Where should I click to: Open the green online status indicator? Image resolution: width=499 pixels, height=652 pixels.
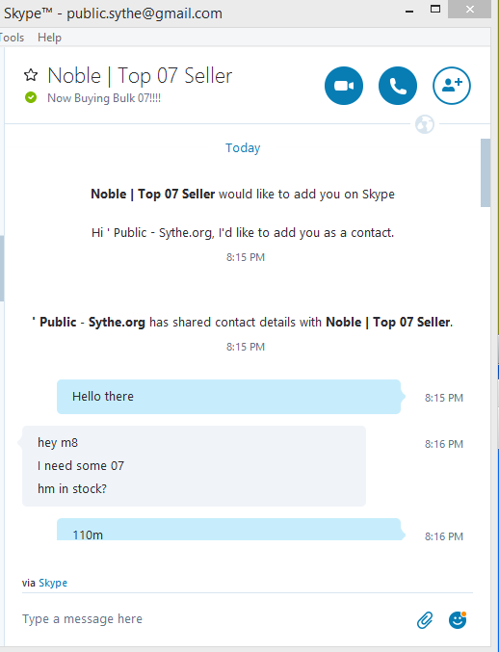point(31,97)
